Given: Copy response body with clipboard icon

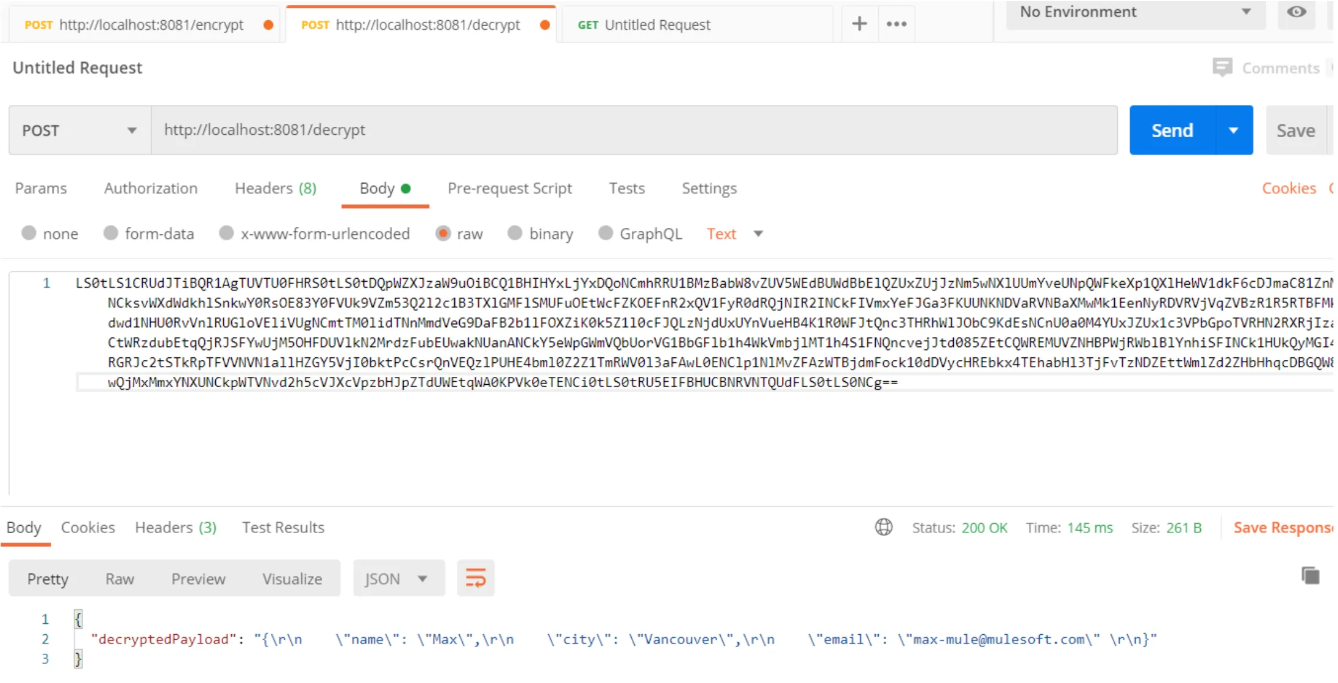Looking at the screenshot, I should coord(1310,575).
